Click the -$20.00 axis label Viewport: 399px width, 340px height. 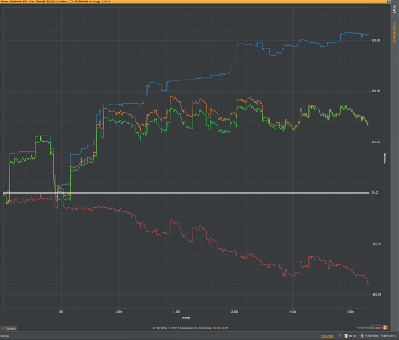click(x=376, y=294)
